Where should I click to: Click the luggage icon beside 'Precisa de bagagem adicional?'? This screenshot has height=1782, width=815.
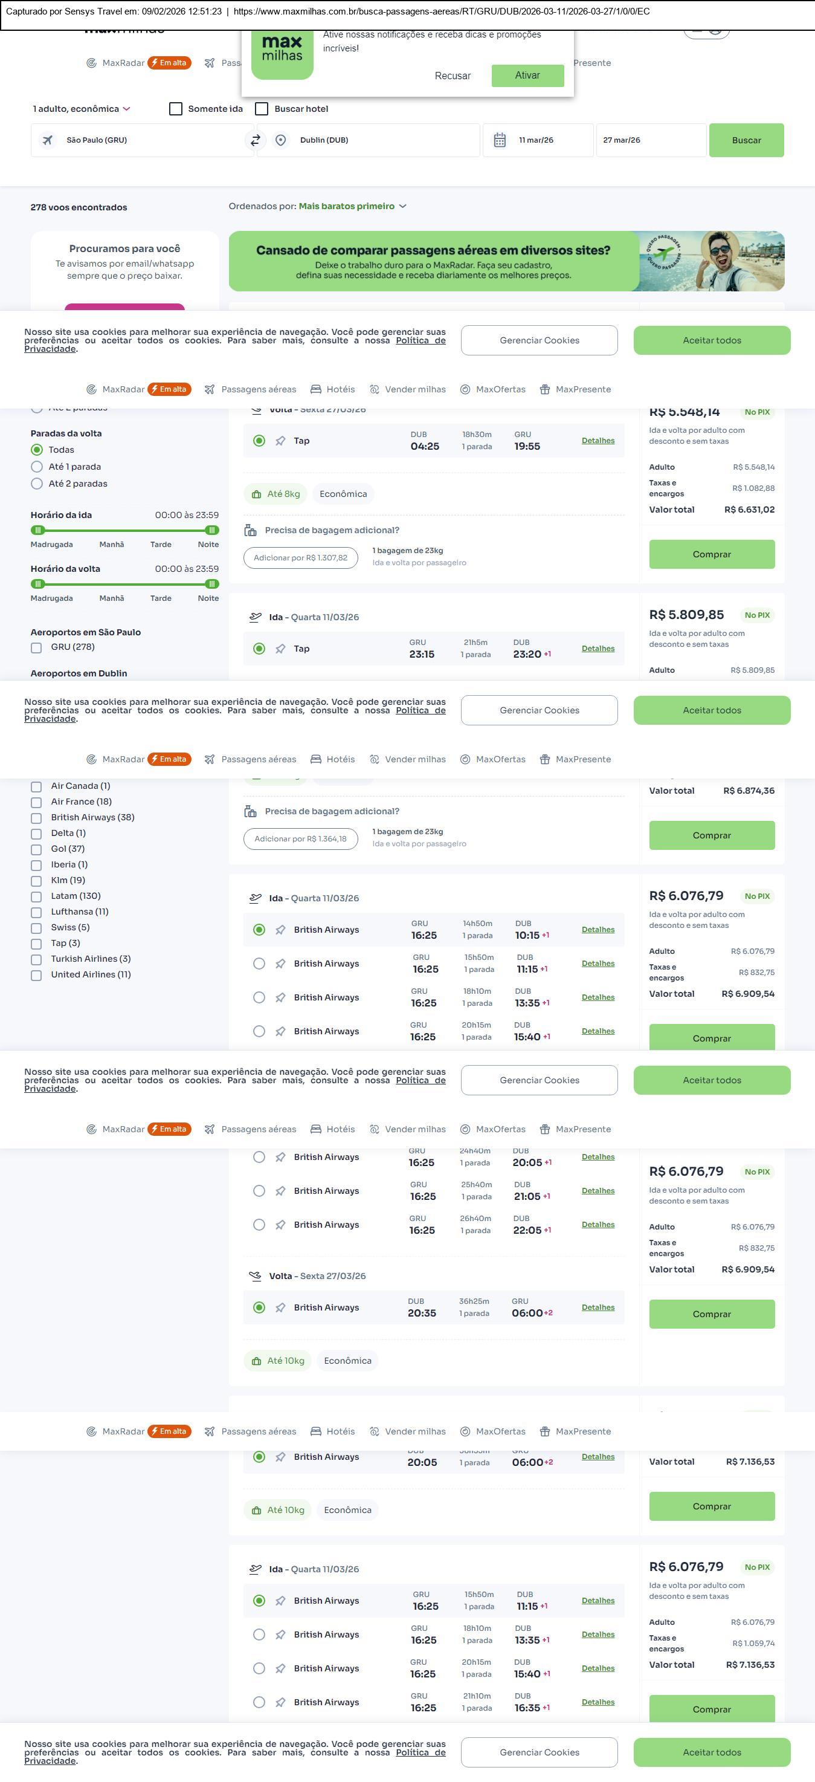coord(250,531)
